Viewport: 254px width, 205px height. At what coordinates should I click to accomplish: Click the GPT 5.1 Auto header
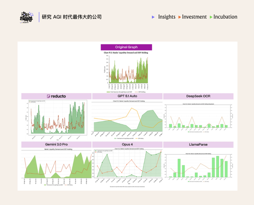[127, 96]
